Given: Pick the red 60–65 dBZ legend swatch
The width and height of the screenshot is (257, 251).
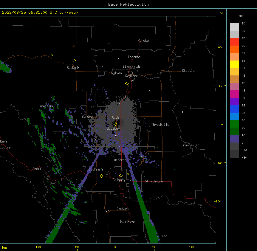Looking at the screenshot, I should pos(234,42).
